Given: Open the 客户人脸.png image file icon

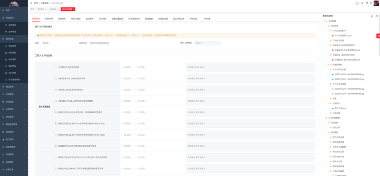Looking at the screenshot, I should 333,108.
